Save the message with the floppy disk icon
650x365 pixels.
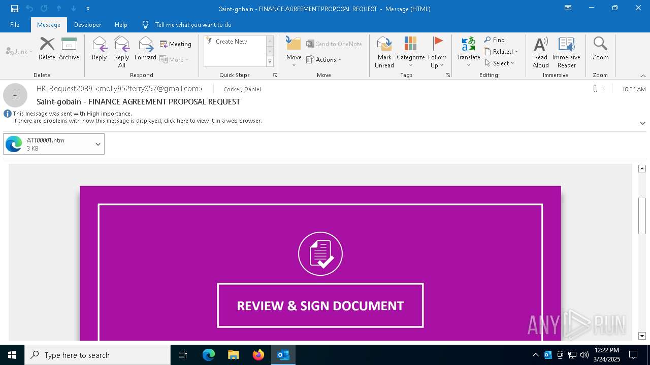click(15, 9)
